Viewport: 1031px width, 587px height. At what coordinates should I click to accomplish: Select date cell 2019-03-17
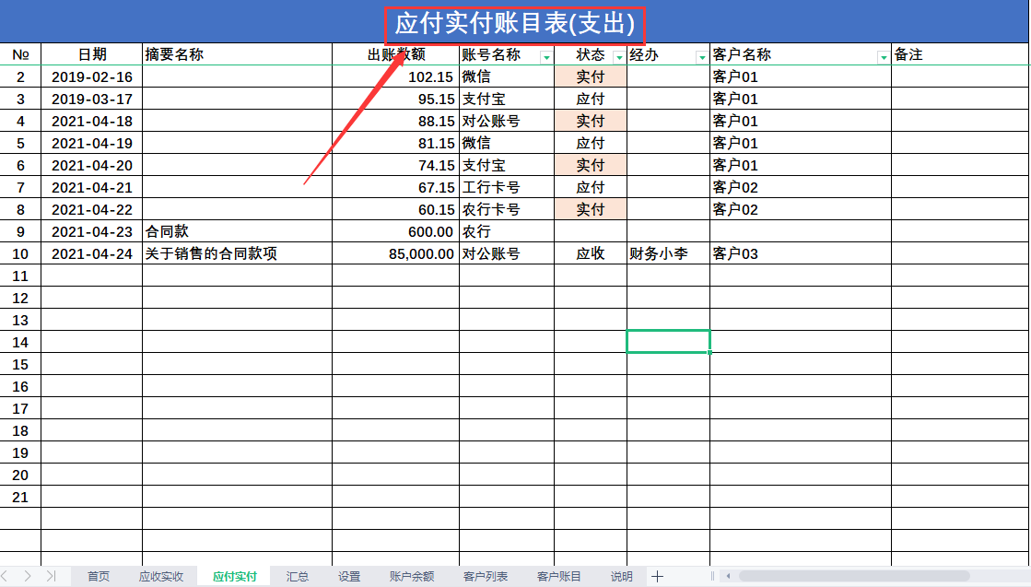click(92, 100)
